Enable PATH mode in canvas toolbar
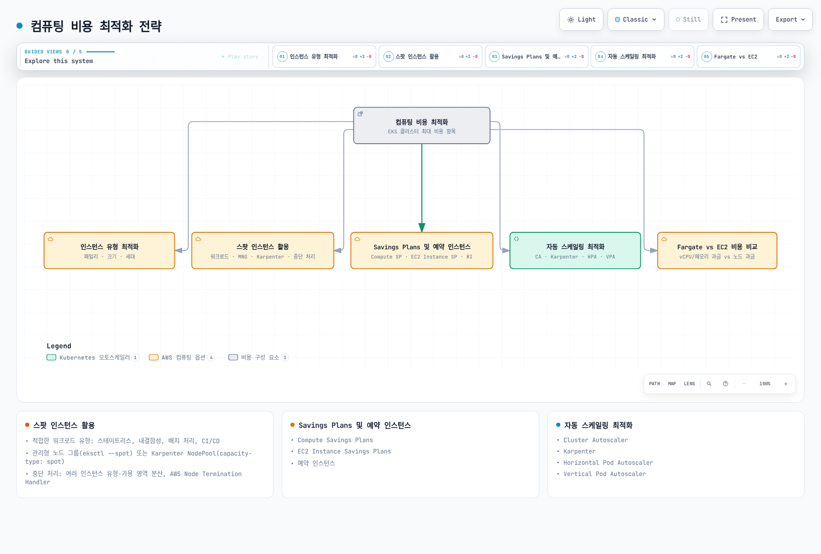This screenshot has height=554, width=821. [654, 384]
